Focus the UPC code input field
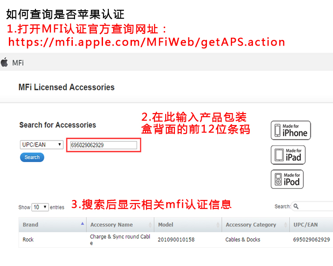 [103, 145]
